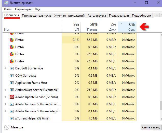Click the µTorrent Helper process icon

11,118
